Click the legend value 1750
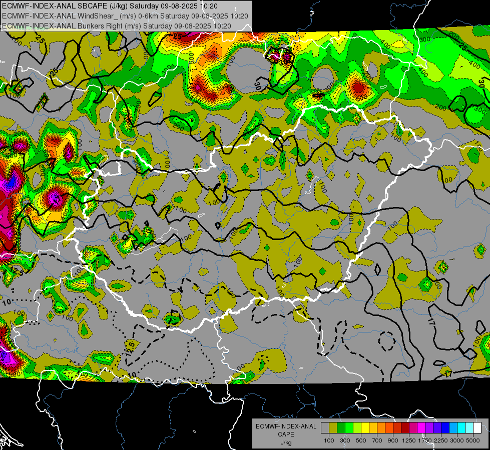Screen dimensions: 490x450 point(425,440)
